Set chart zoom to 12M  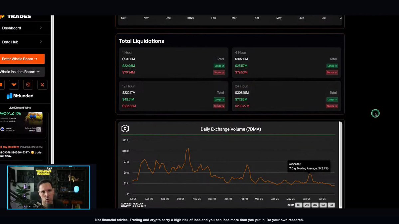point(315,205)
